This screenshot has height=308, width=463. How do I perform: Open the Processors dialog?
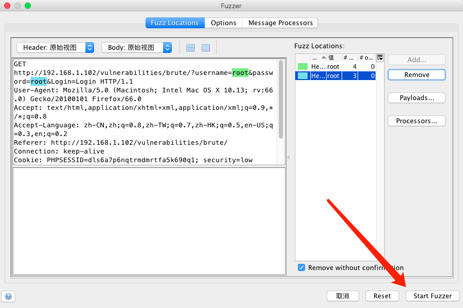click(x=416, y=121)
